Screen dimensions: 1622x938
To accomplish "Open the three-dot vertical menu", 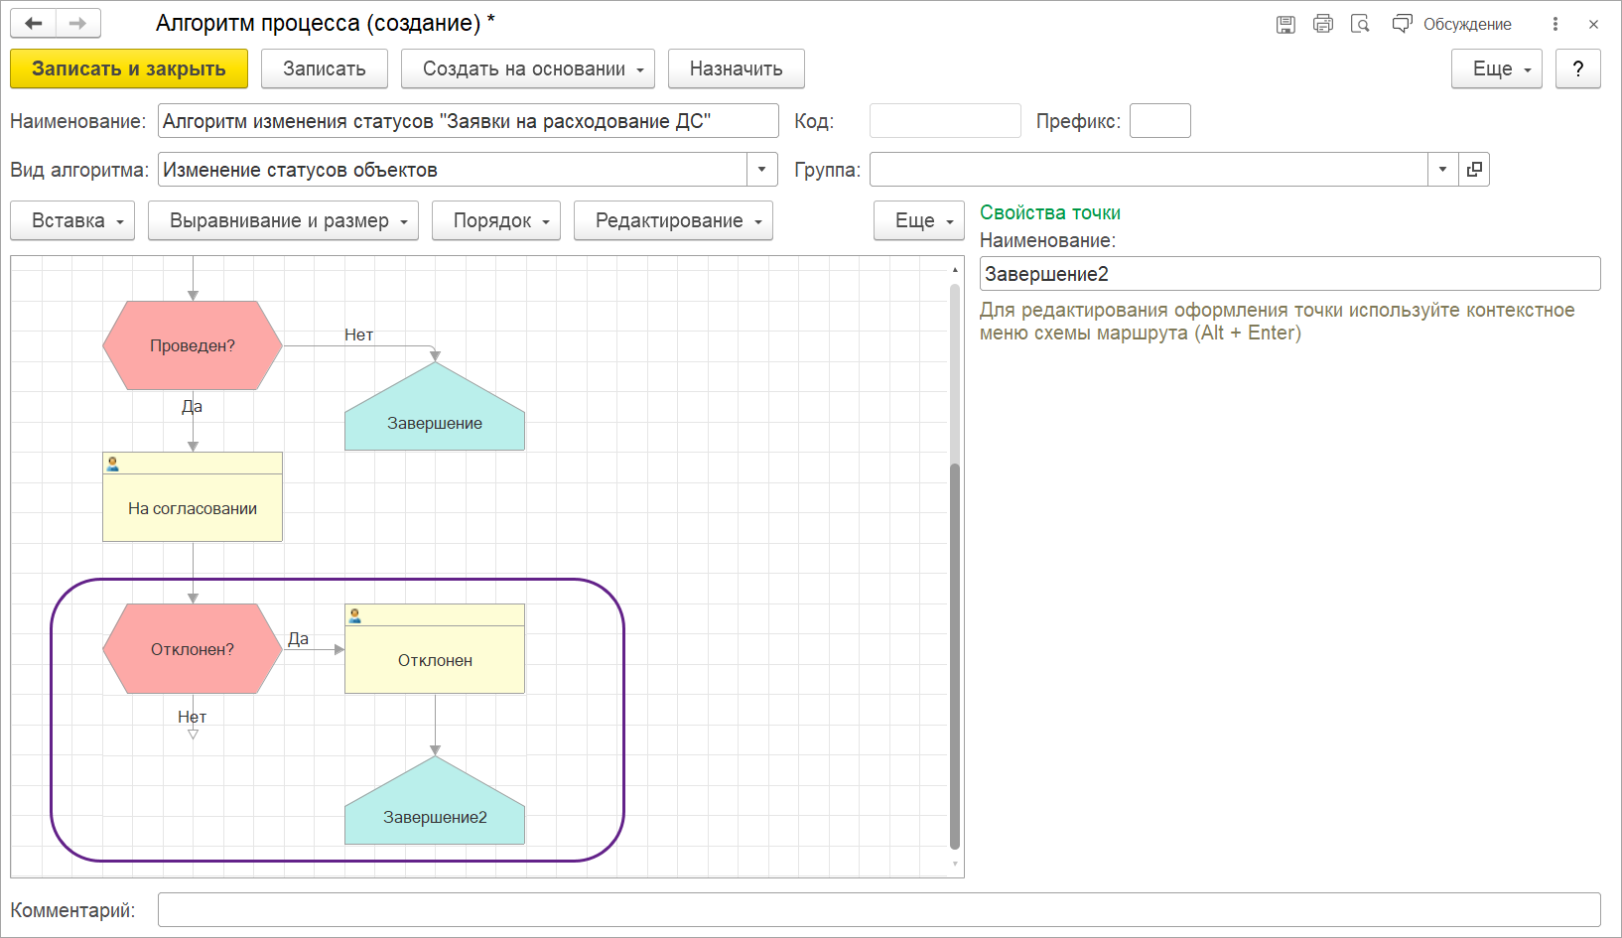I will 1555,24.
